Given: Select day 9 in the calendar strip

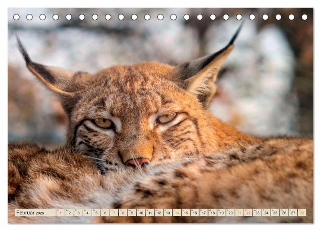Looking at the screenshot, I should click(132, 213).
